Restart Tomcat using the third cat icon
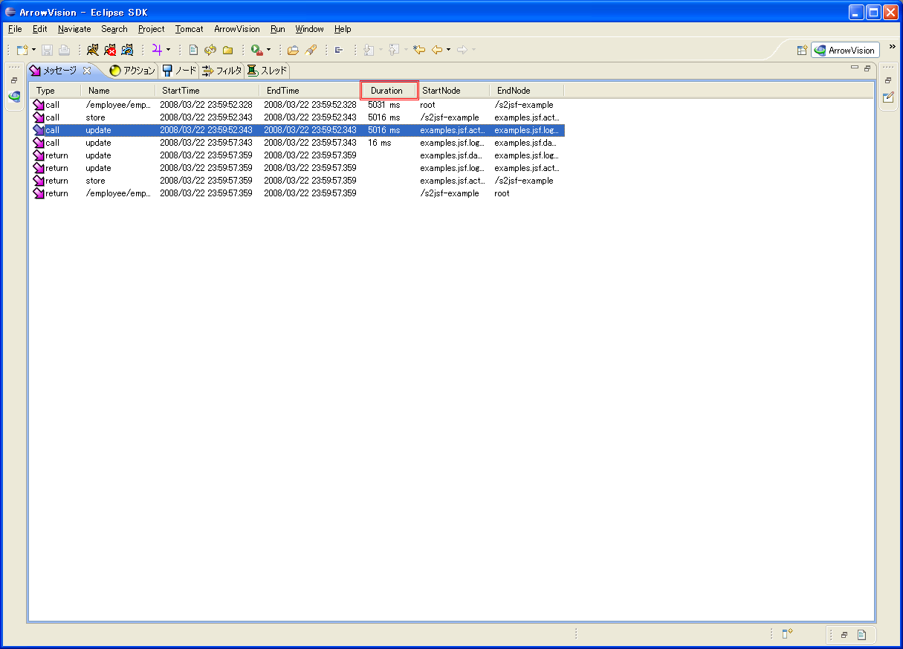This screenshot has width=903, height=649. [x=127, y=50]
